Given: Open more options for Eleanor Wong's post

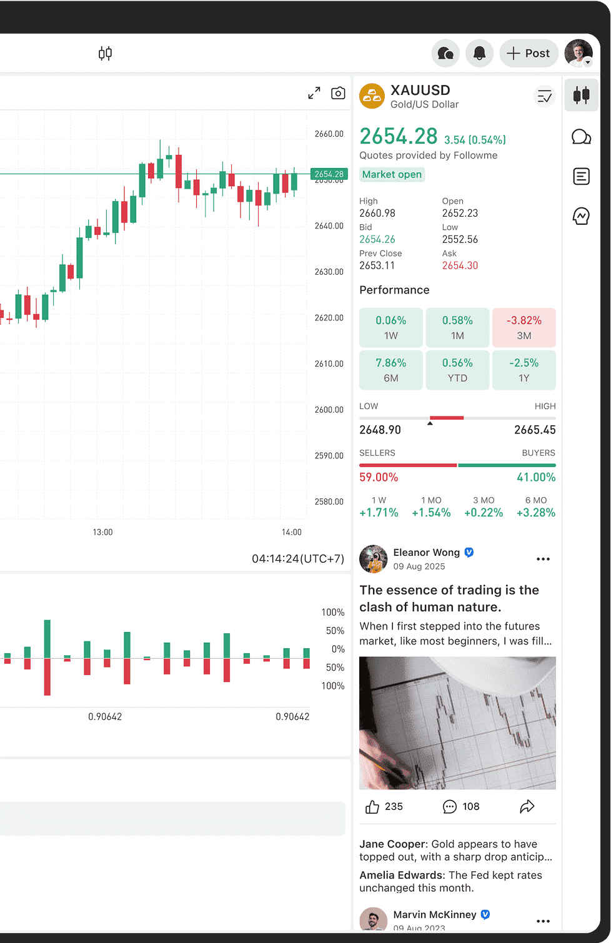Looking at the screenshot, I should 544,559.
